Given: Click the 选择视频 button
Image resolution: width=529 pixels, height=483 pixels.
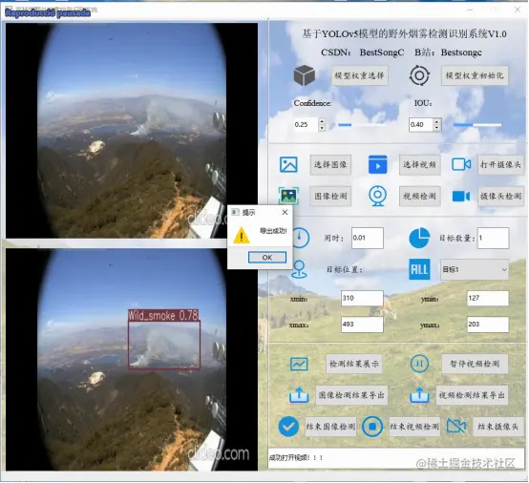Looking at the screenshot, I should click(420, 164).
